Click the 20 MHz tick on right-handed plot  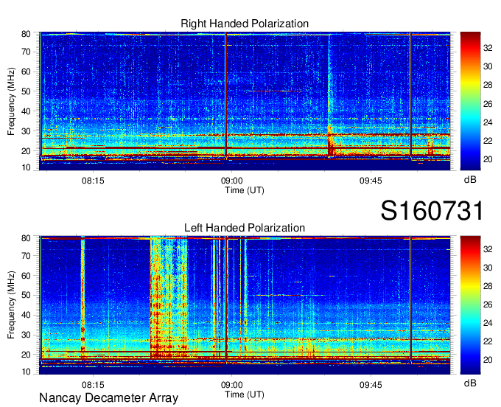26,151
